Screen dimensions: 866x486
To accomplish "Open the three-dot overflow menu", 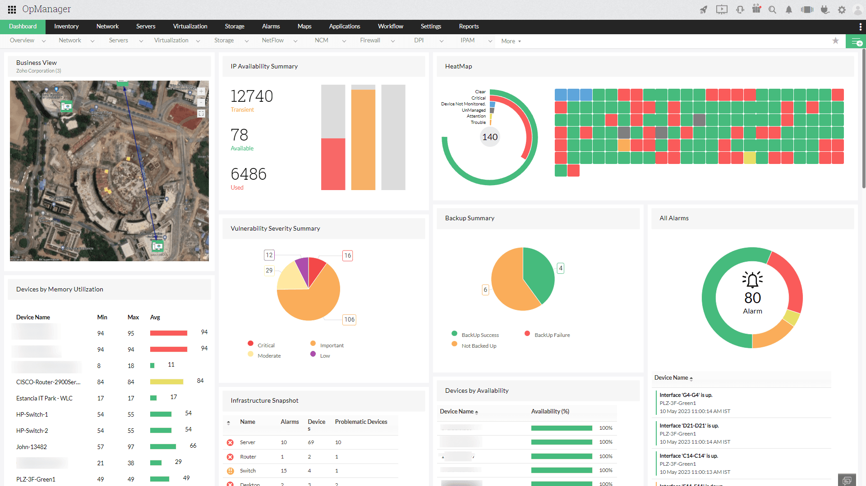I will [x=860, y=27].
